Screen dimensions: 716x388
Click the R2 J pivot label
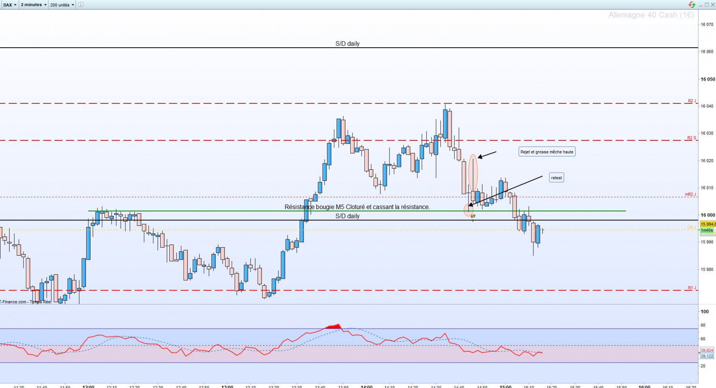692,101
